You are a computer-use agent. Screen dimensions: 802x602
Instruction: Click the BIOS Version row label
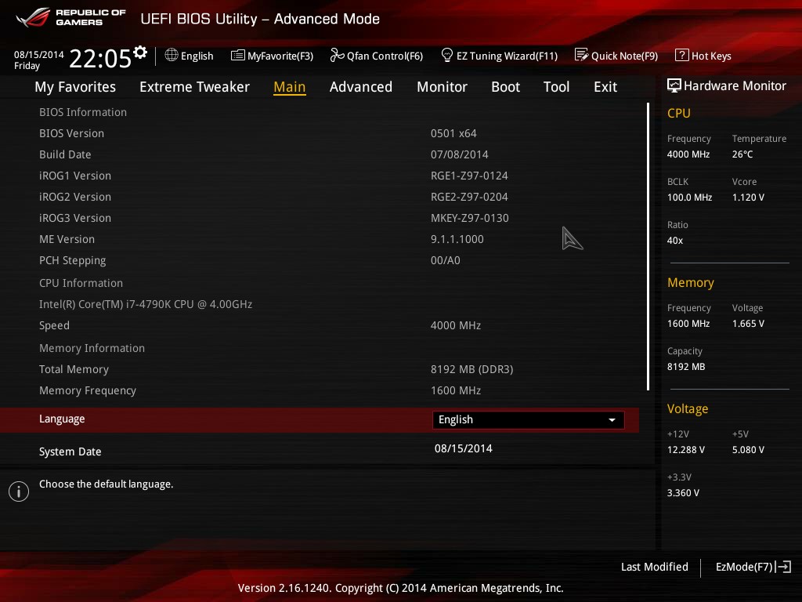pyautogui.click(x=71, y=133)
